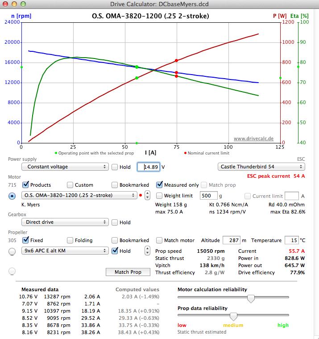
Task: Click the Prop speed value 15050 rpm
Action: click(x=211, y=251)
